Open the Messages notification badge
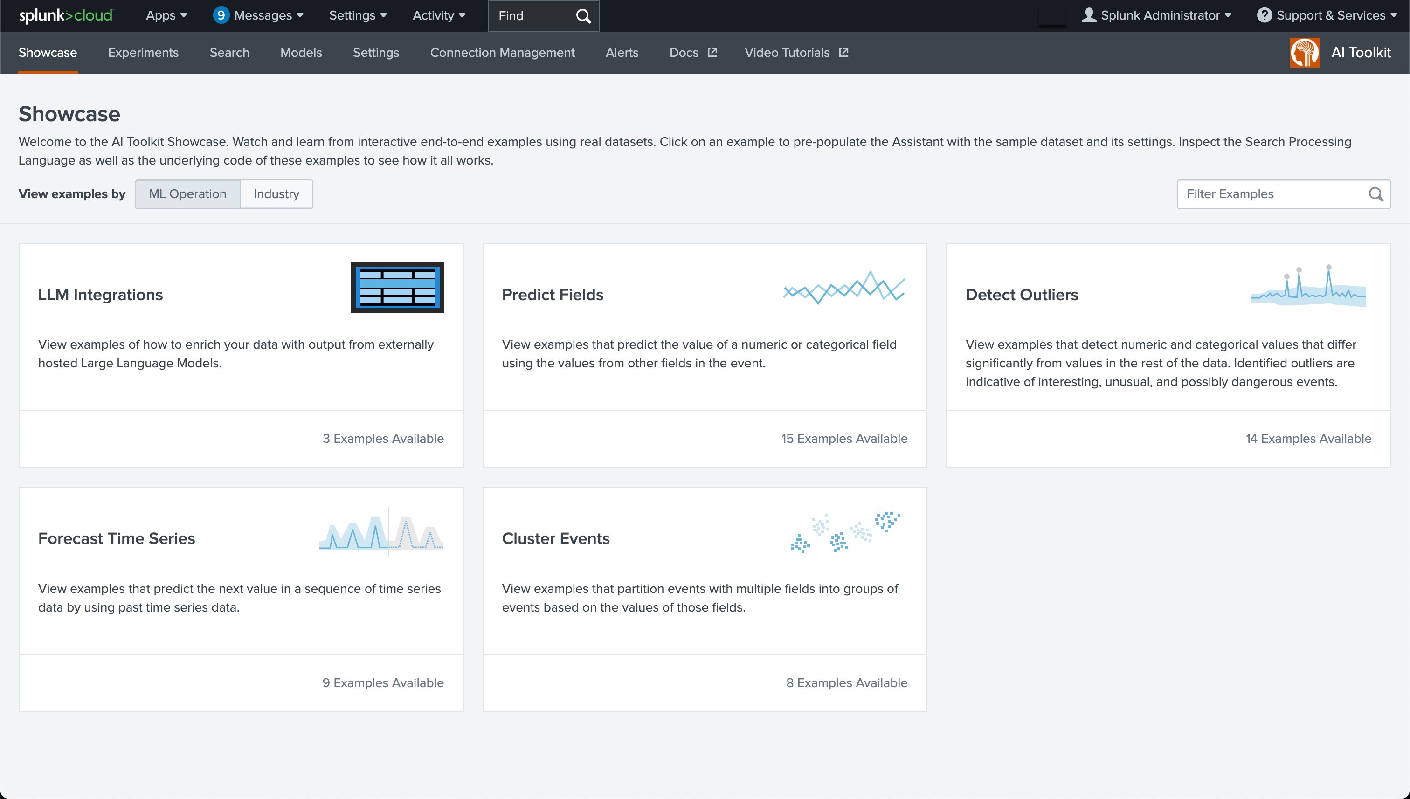This screenshot has width=1410, height=799. (221, 15)
